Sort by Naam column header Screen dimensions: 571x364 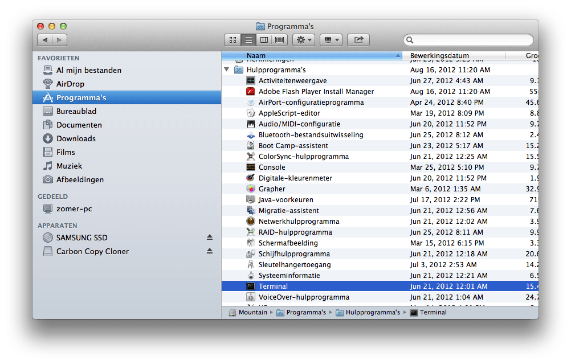click(x=311, y=56)
